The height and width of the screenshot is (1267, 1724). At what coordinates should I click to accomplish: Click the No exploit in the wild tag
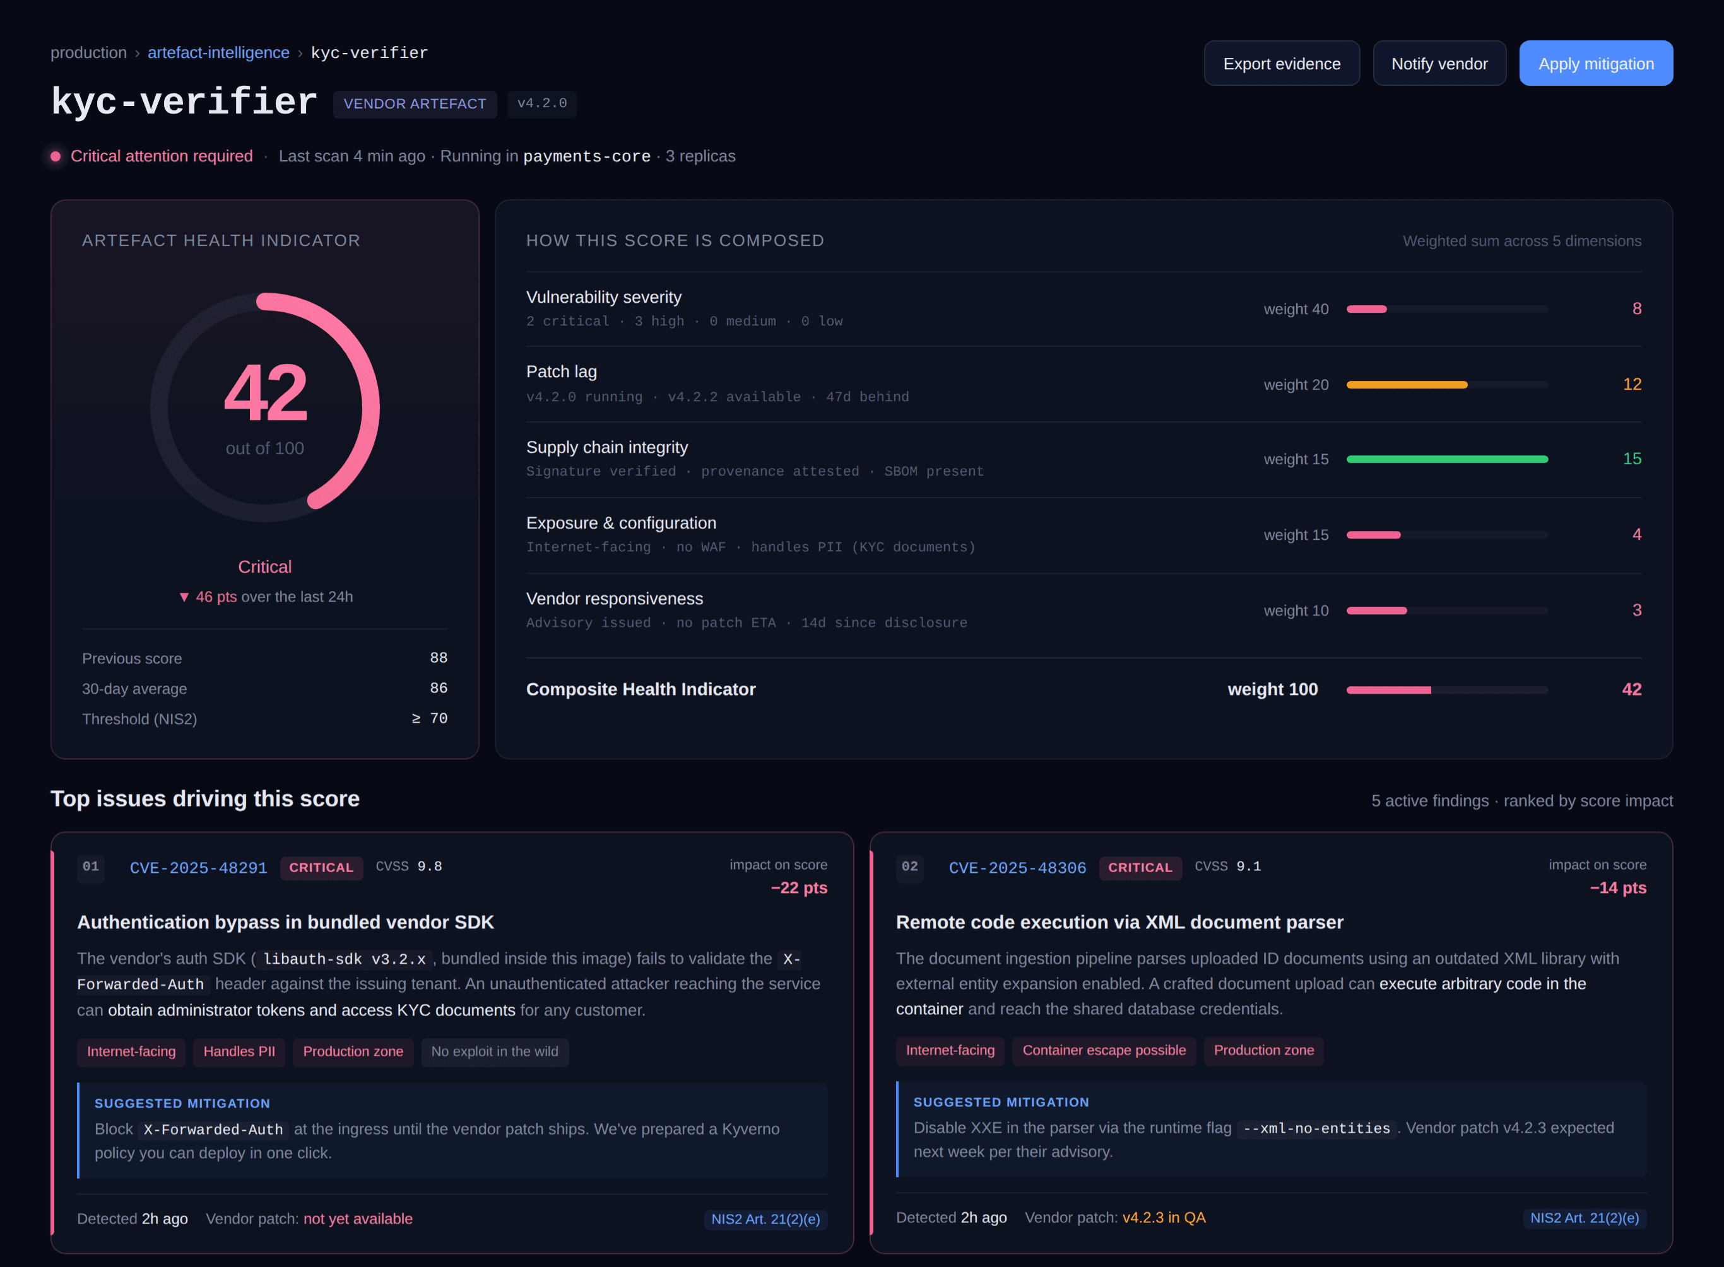[495, 1051]
